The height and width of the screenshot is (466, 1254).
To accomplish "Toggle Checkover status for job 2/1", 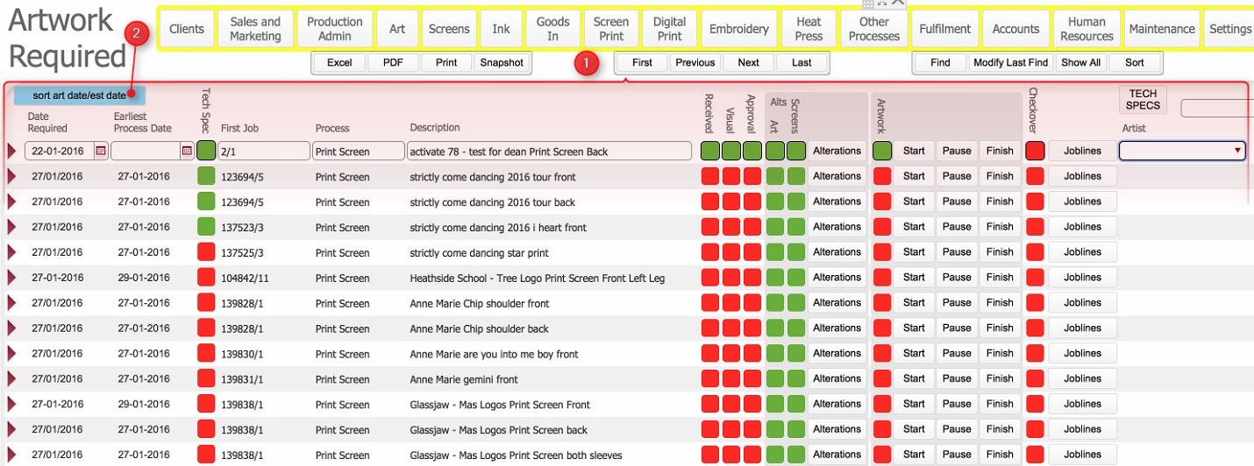I will pyautogui.click(x=1035, y=151).
